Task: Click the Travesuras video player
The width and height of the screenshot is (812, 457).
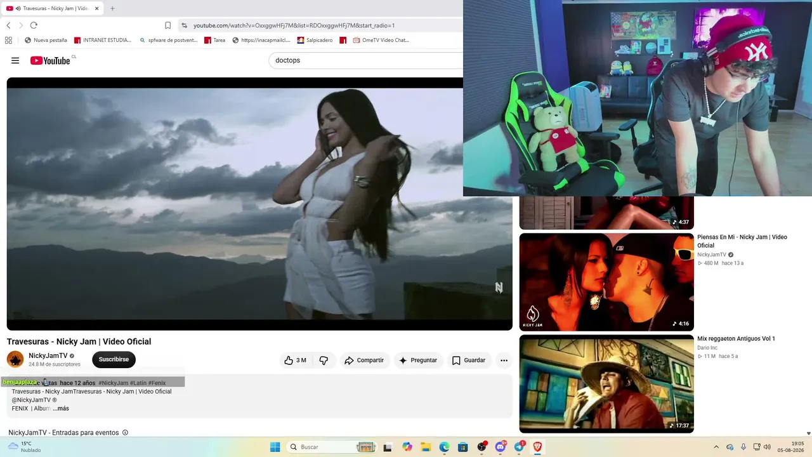Action: coord(259,204)
